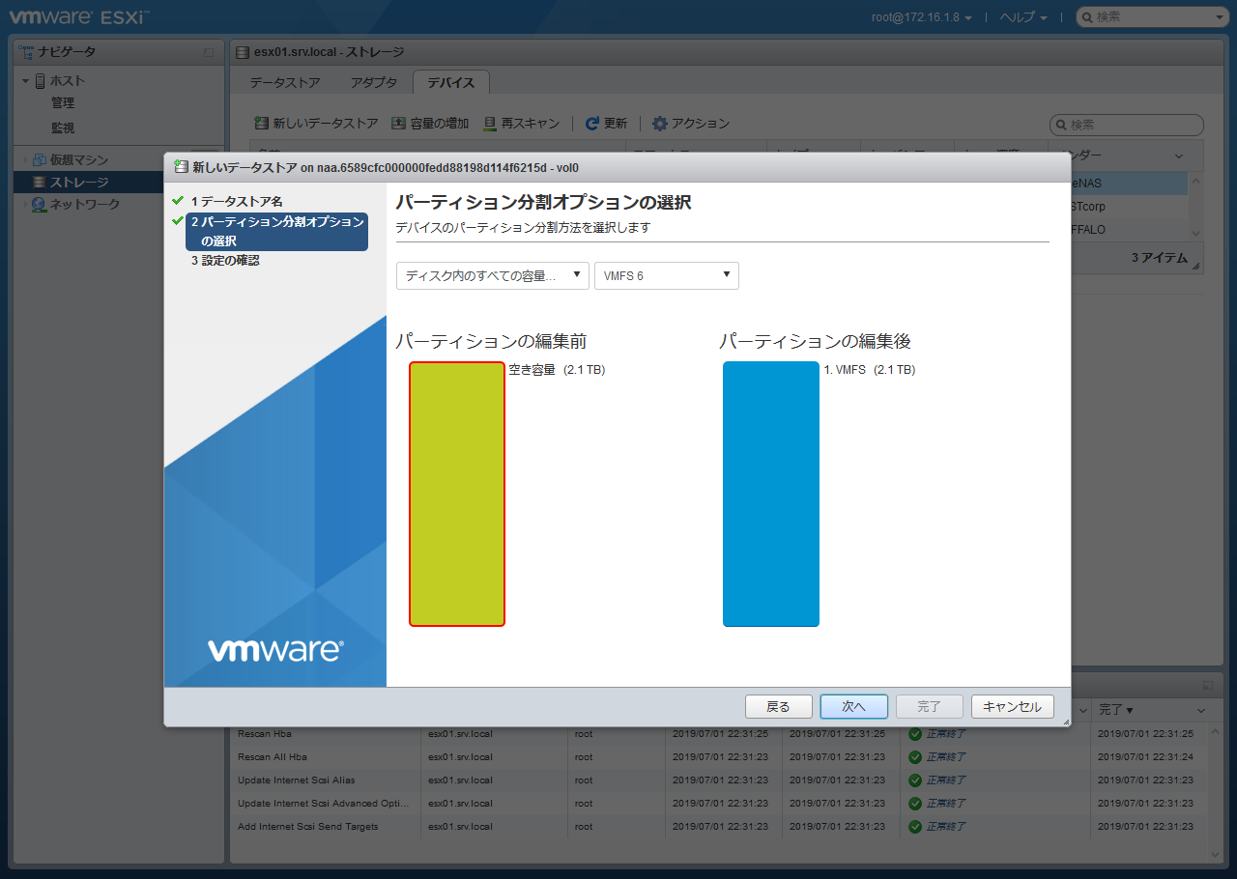This screenshot has height=879, width=1237.
Task: Click the success icon in Rescan Hba row
Action: click(x=914, y=734)
